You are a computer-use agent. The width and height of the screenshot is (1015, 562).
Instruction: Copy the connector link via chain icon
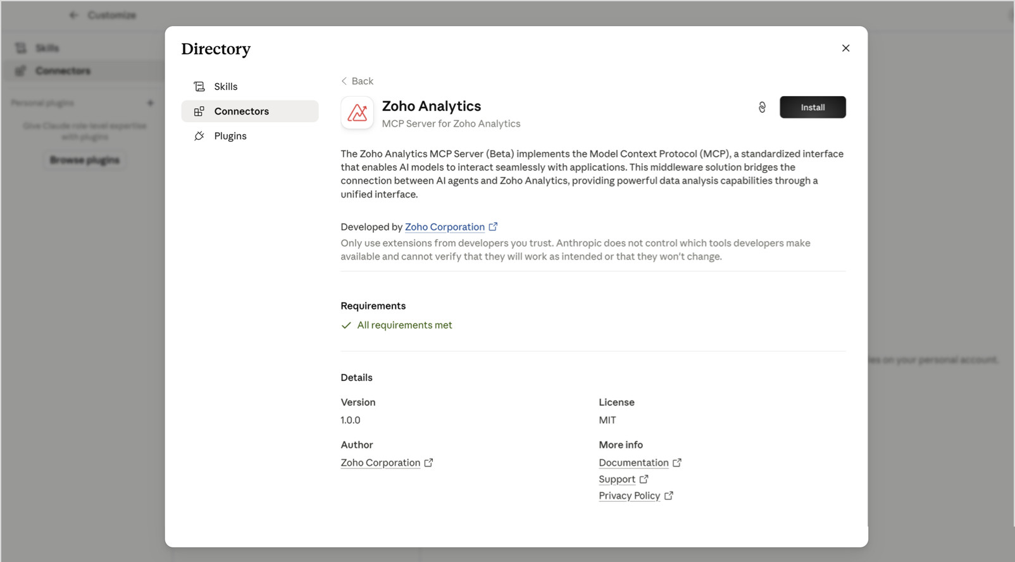(x=762, y=108)
